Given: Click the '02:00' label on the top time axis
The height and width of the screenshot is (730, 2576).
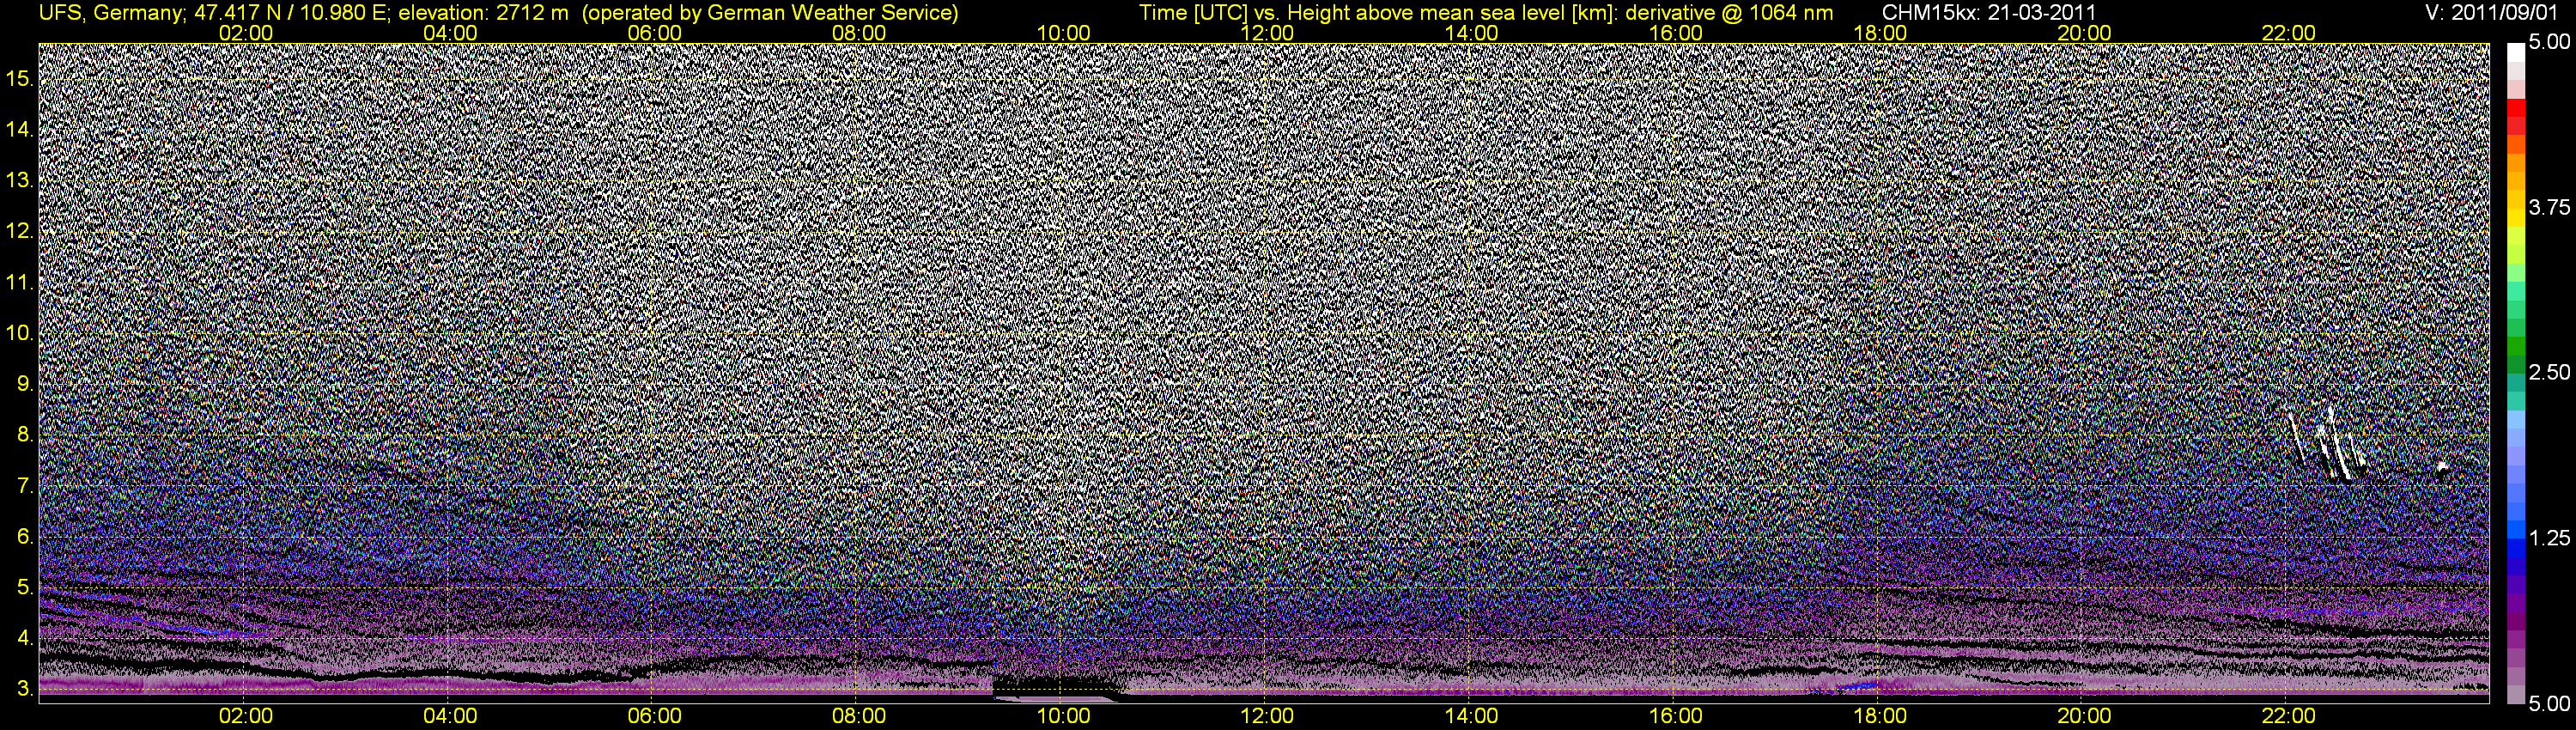Looking at the screenshot, I should pyautogui.click(x=246, y=33).
